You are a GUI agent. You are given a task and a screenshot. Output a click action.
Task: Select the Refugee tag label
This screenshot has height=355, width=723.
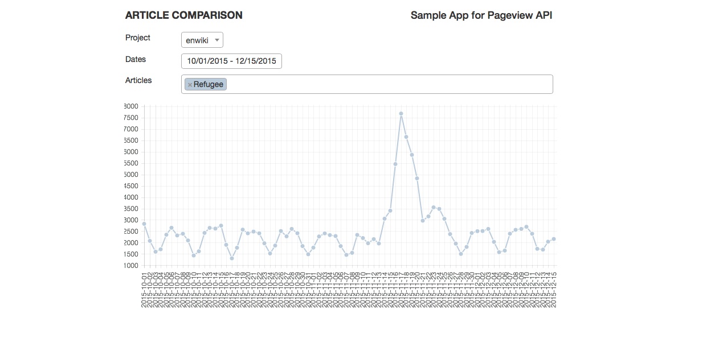(209, 84)
